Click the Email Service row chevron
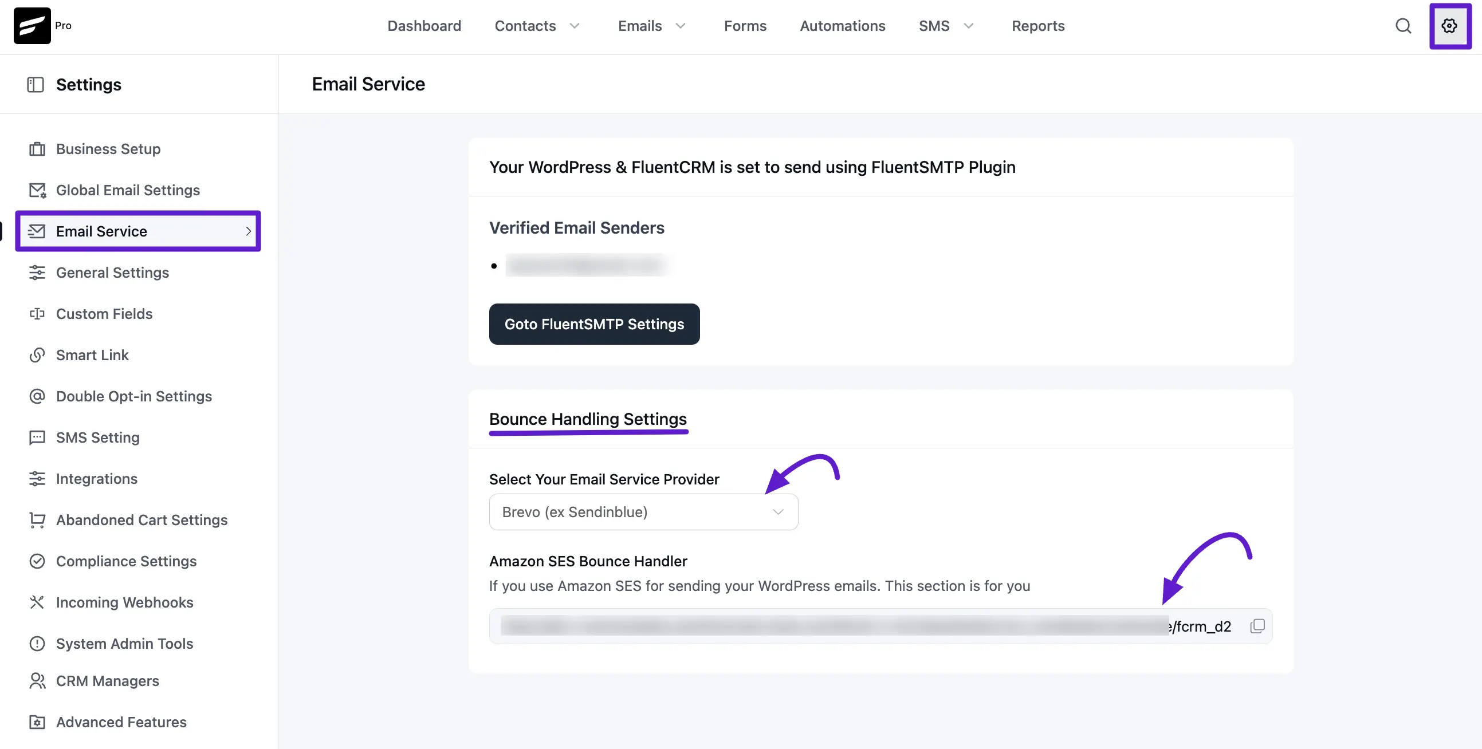The image size is (1482, 749). click(249, 231)
